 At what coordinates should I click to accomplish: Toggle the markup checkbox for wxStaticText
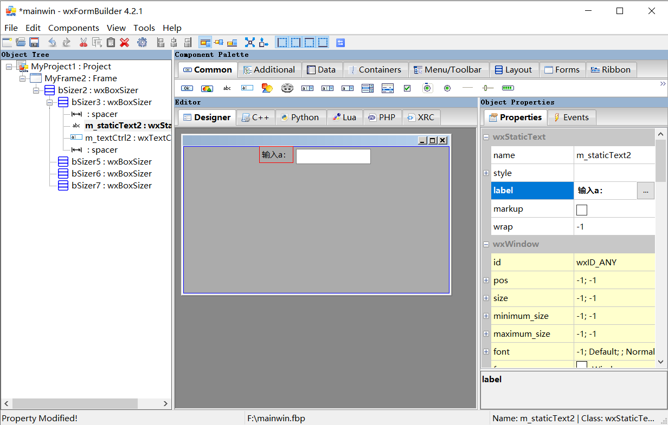(x=582, y=209)
